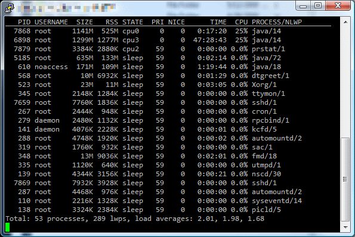The height and width of the screenshot is (237, 355).
Task: Click the ttymon/1 process name
Action: coord(268,93)
